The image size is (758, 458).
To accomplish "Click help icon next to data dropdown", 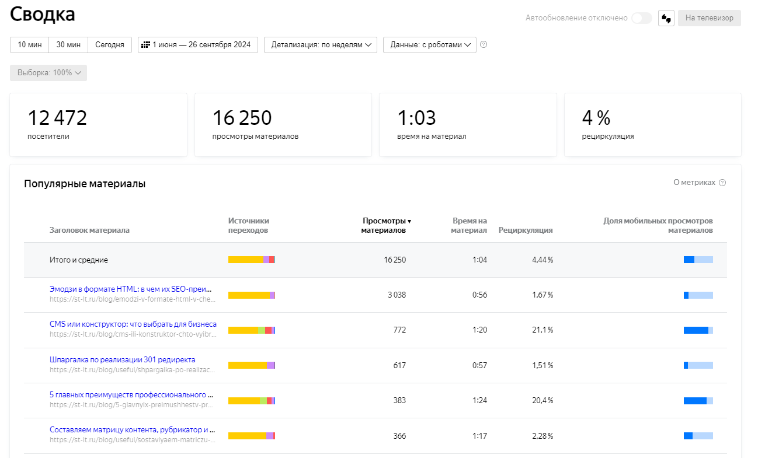I will (x=484, y=45).
